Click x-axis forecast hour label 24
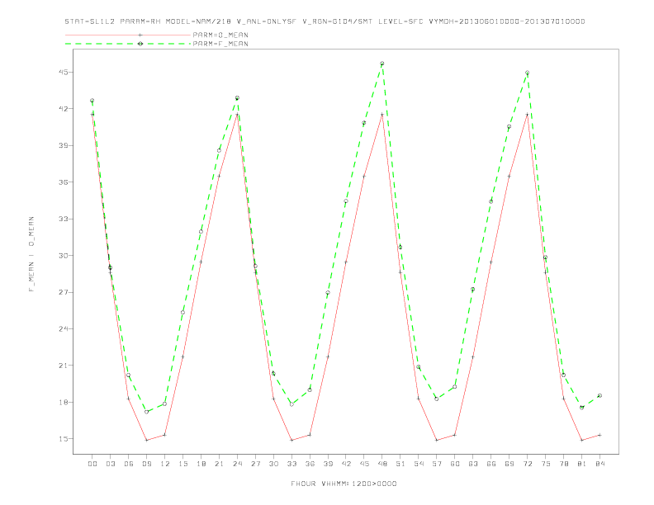 pos(237,464)
